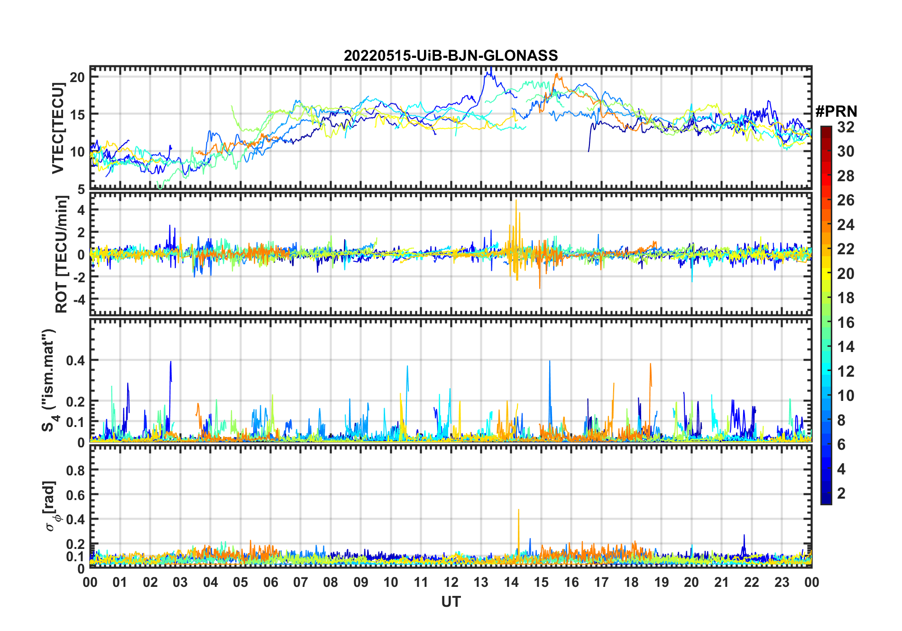Select x-axis hour tick "19"

662,582
